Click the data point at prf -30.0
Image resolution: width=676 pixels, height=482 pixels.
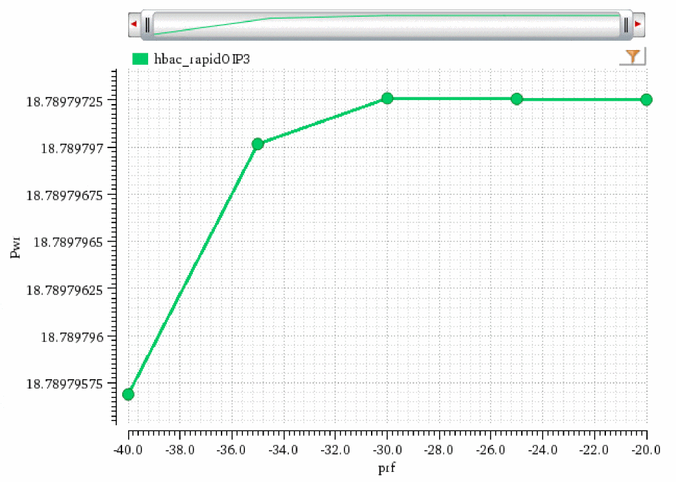pos(387,98)
